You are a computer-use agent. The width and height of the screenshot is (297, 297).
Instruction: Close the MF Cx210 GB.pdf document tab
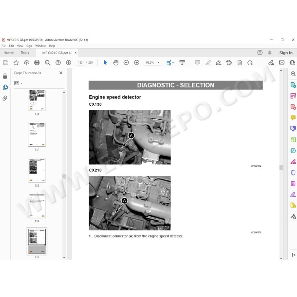(76, 53)
